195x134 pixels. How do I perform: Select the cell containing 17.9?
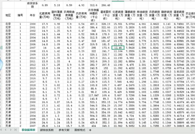[x=45, y=24]
